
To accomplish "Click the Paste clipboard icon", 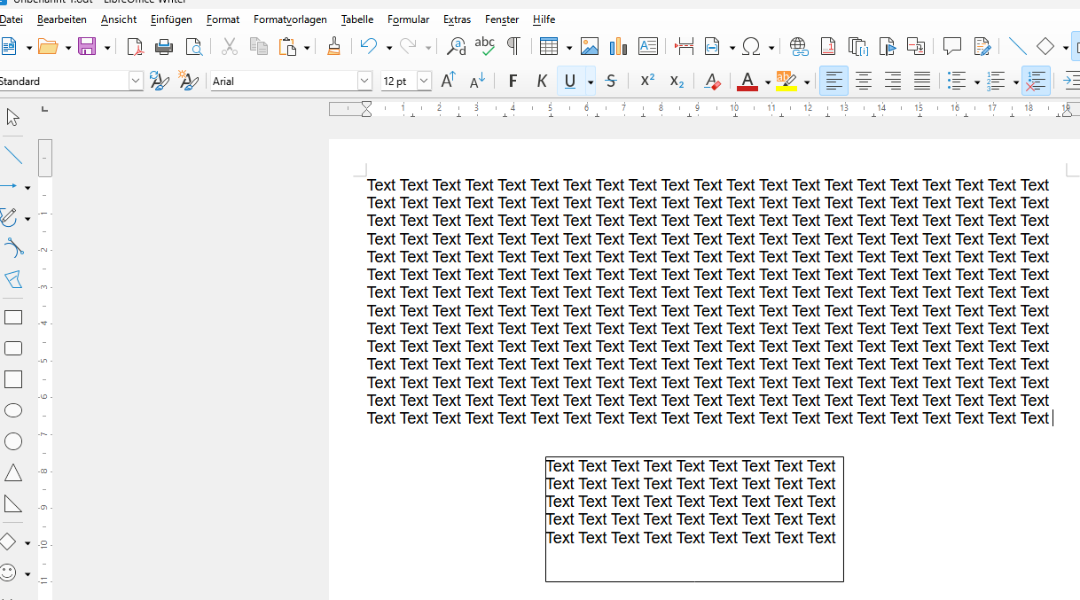I will pos(287,46).
